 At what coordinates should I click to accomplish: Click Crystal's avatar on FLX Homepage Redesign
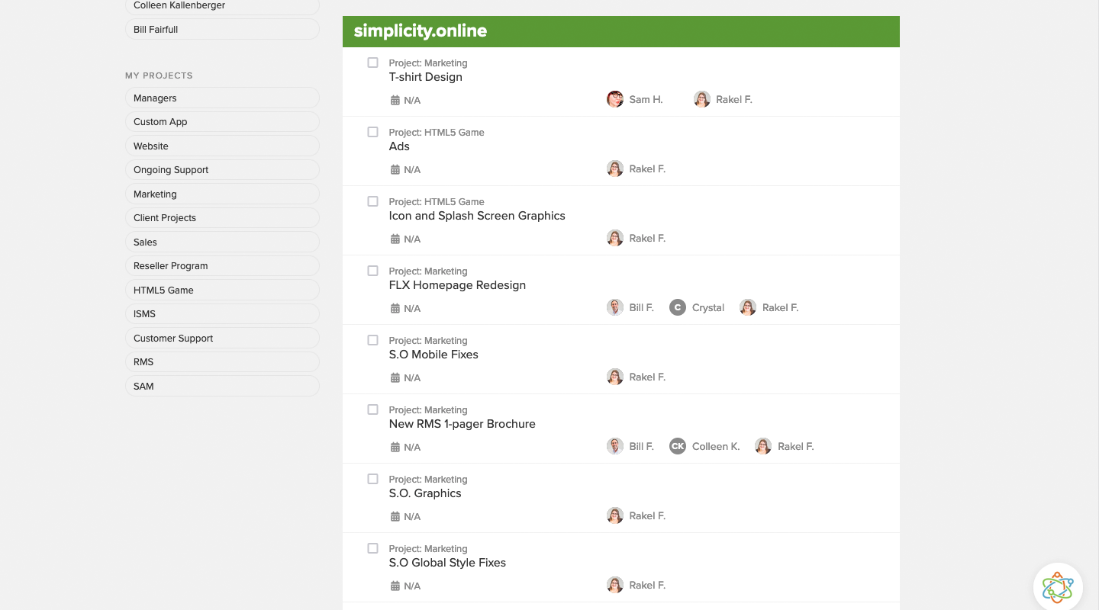click(678, 307)
